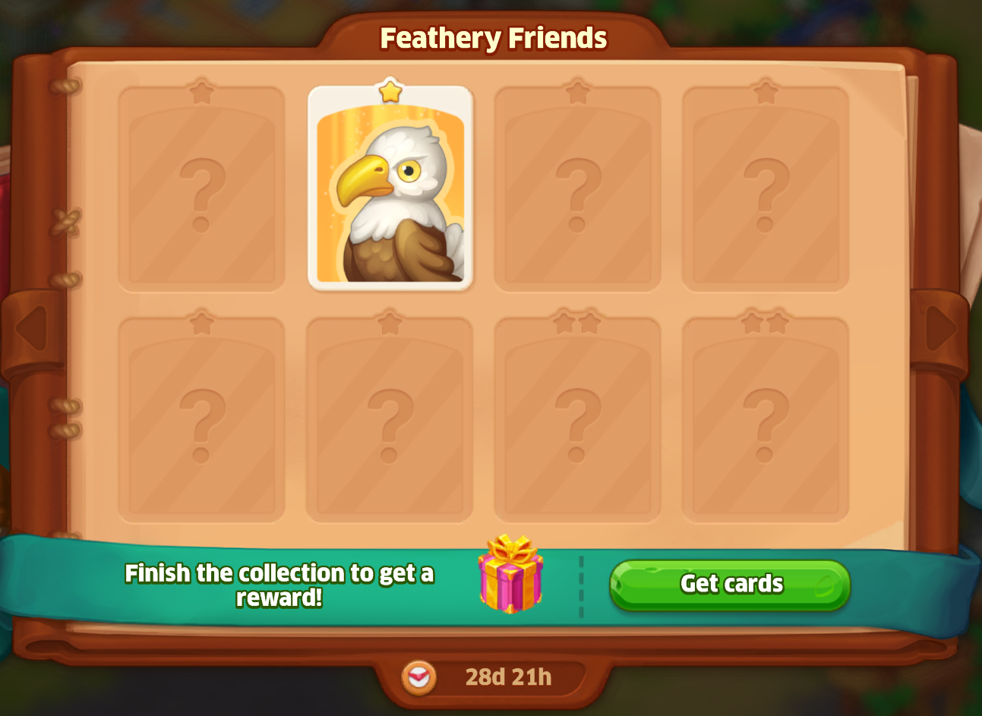Open the bald eagle card

390,188
